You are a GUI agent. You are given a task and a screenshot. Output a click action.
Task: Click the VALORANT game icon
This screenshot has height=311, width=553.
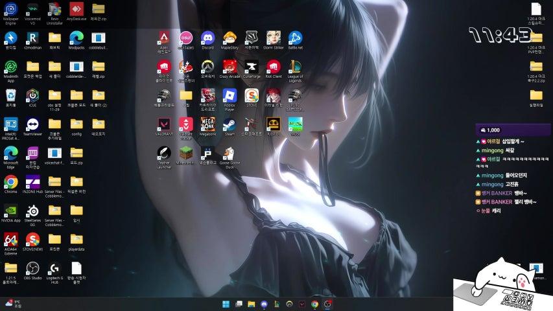pyautogui.click(x=164, y=124)
